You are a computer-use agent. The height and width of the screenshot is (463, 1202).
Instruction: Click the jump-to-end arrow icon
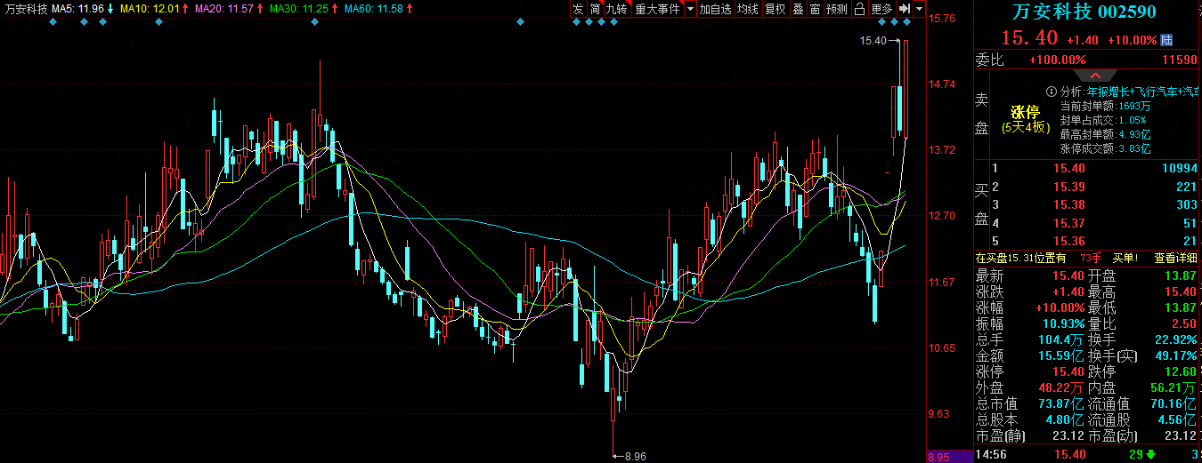click(x=904, y=9)
